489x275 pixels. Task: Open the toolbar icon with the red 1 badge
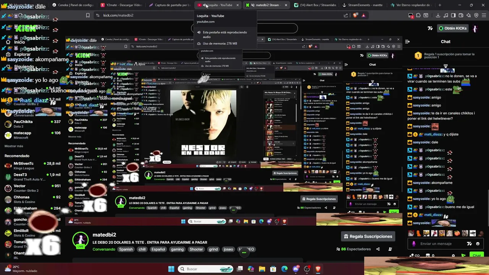(411, 15)
